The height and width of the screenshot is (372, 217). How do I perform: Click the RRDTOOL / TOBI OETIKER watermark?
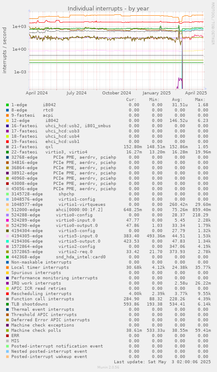213,24
